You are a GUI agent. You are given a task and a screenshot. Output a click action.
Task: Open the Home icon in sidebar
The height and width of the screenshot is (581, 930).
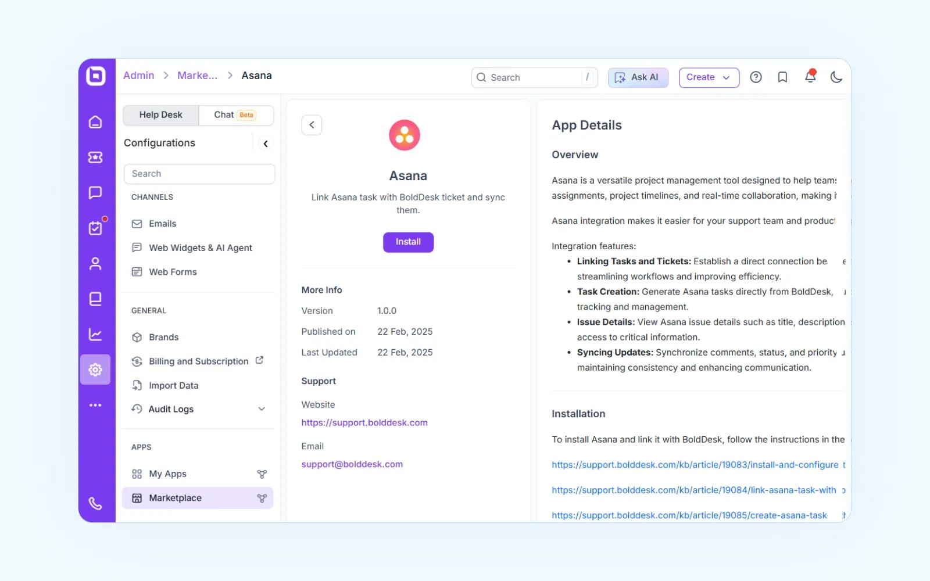coord(95,122)
